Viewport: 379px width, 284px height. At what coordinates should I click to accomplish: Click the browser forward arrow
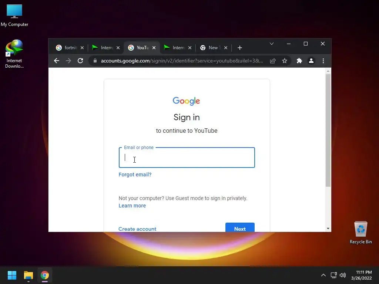coord(68,61)
